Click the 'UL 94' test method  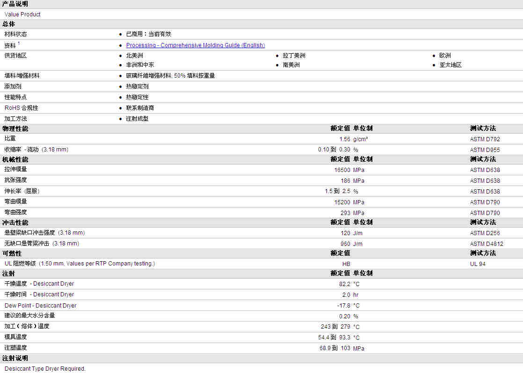[x=478, y=264]
